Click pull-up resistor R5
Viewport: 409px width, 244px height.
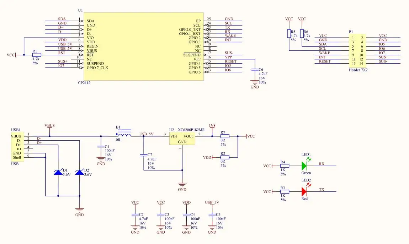pyautogui.click(x=289, y=34)
